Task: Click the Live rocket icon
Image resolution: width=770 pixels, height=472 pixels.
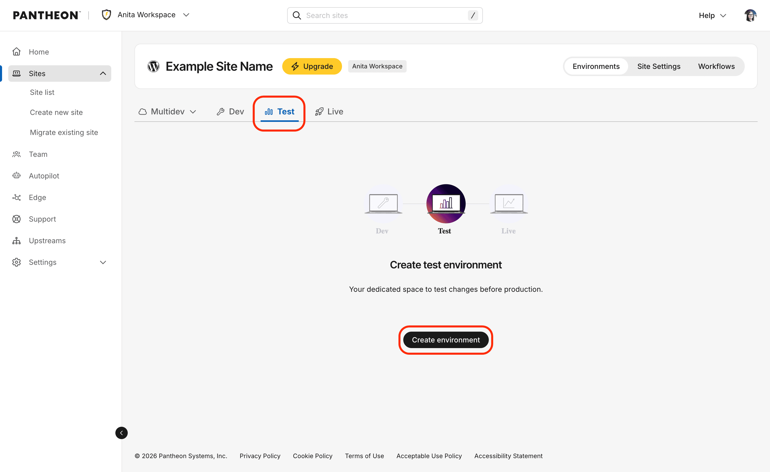Action: click(319, 112)
